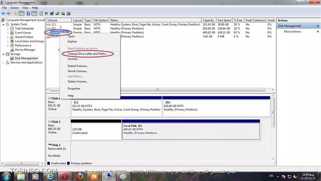Click the Opera taskbar icon
This screenshot has height=181, width=321.
coord(65,176)
